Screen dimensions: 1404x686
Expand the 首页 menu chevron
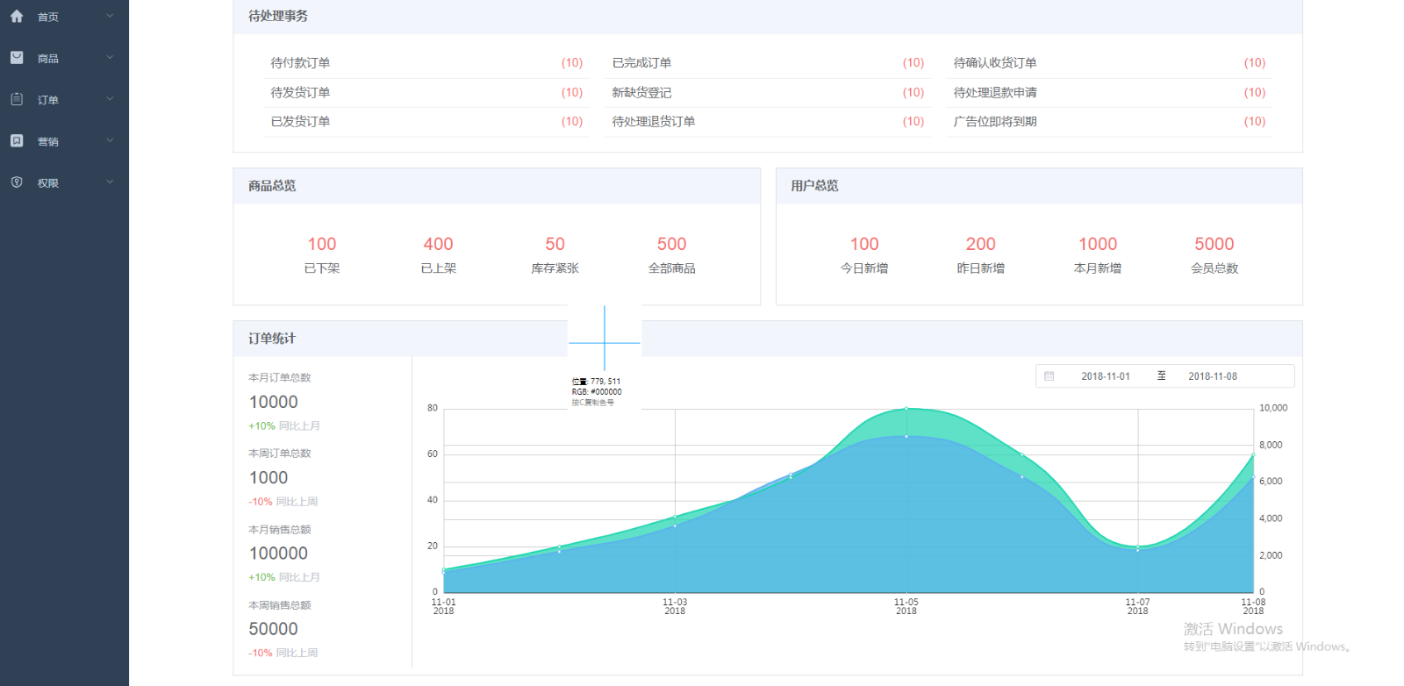point(110,16)
